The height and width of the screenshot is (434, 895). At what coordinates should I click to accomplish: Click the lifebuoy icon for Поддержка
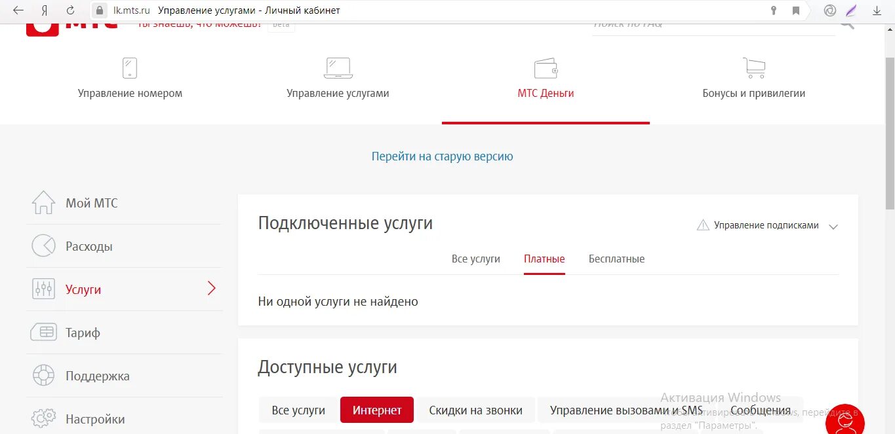coord(43,376)
